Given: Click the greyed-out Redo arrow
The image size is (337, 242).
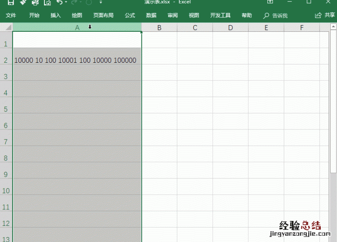Looking at the screenshot, I should pyautogui.click(x=74, y=2).
